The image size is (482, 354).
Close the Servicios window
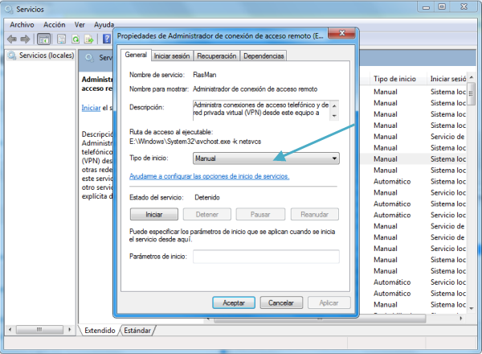[464, 7]
